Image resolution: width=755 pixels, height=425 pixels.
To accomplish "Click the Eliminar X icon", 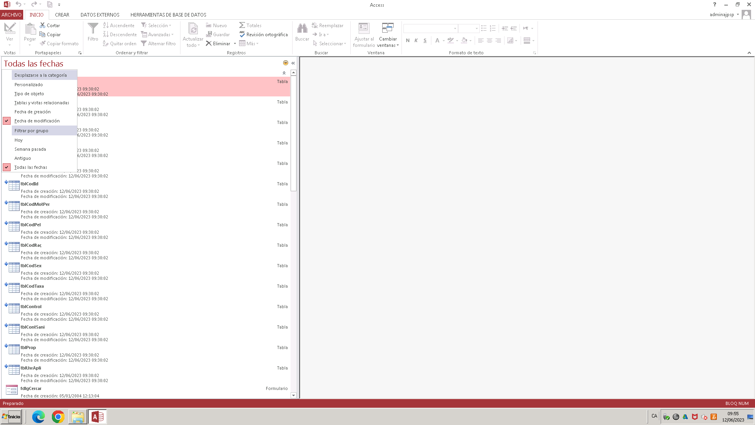I will pos(209,43).
